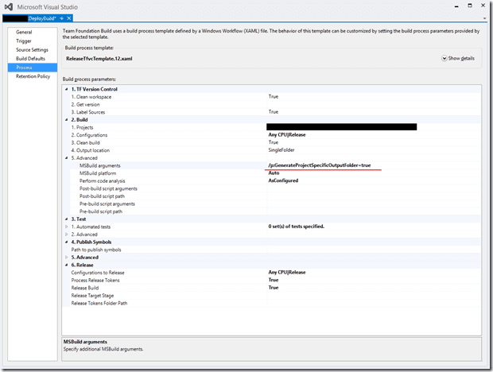Select the 4. Output location row
The image size is (493, 372).
(272, 150)
